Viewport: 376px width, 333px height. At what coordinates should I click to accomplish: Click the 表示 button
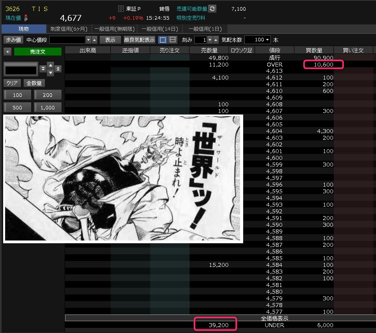point(110,40)
